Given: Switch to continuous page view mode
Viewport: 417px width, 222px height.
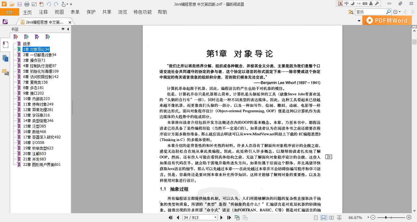Looking at the screenshot, I should click(x=323, y=217).
